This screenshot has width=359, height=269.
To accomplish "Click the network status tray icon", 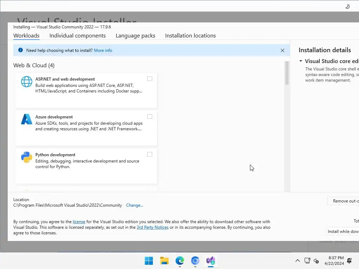I will point(307,261).
